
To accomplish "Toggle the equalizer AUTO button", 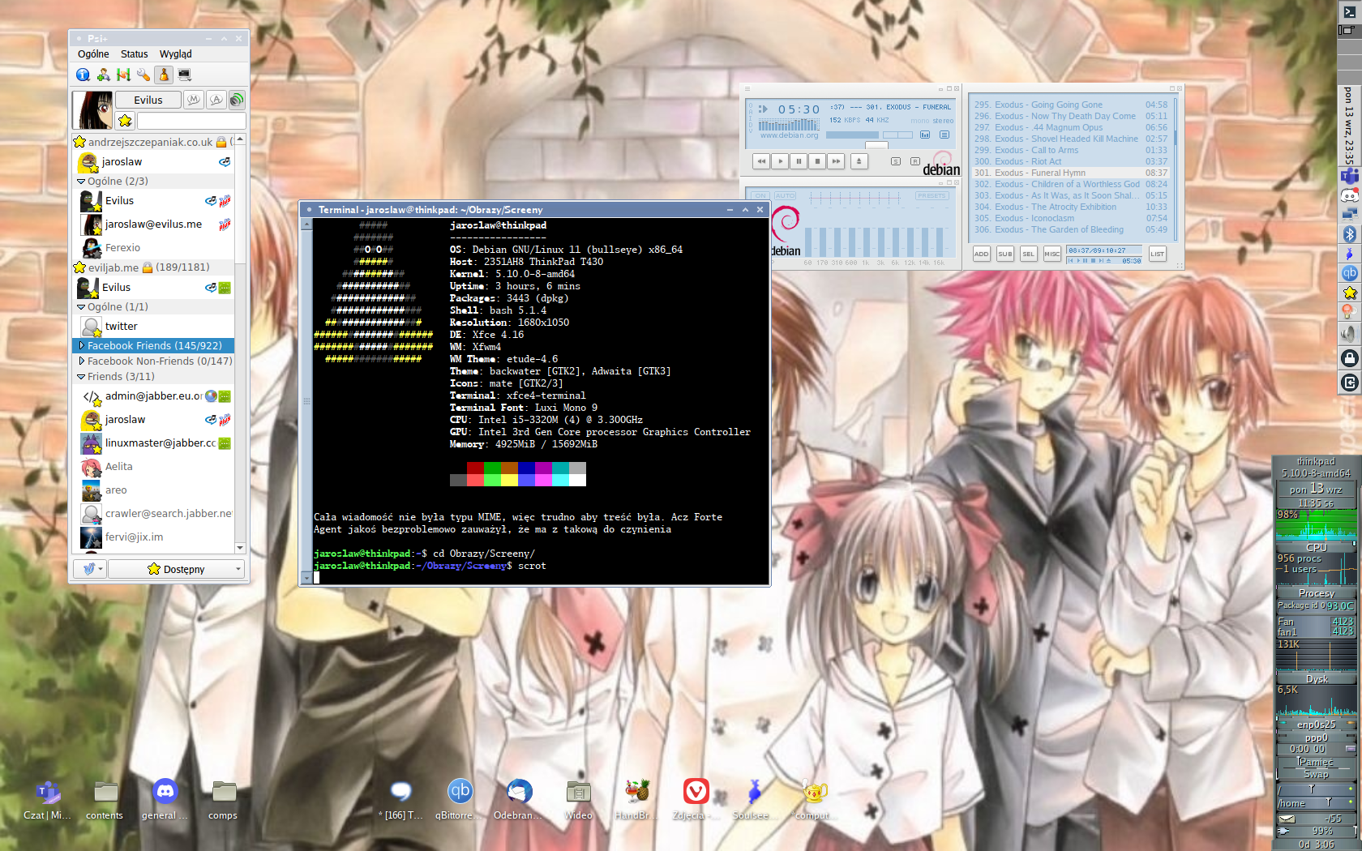I will [785, 195].
